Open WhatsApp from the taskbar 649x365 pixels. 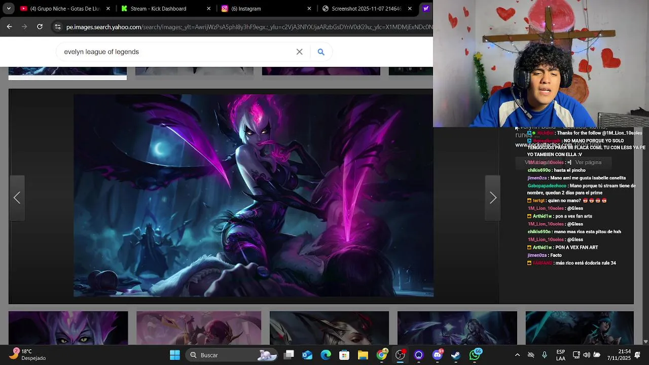[475, 355]
